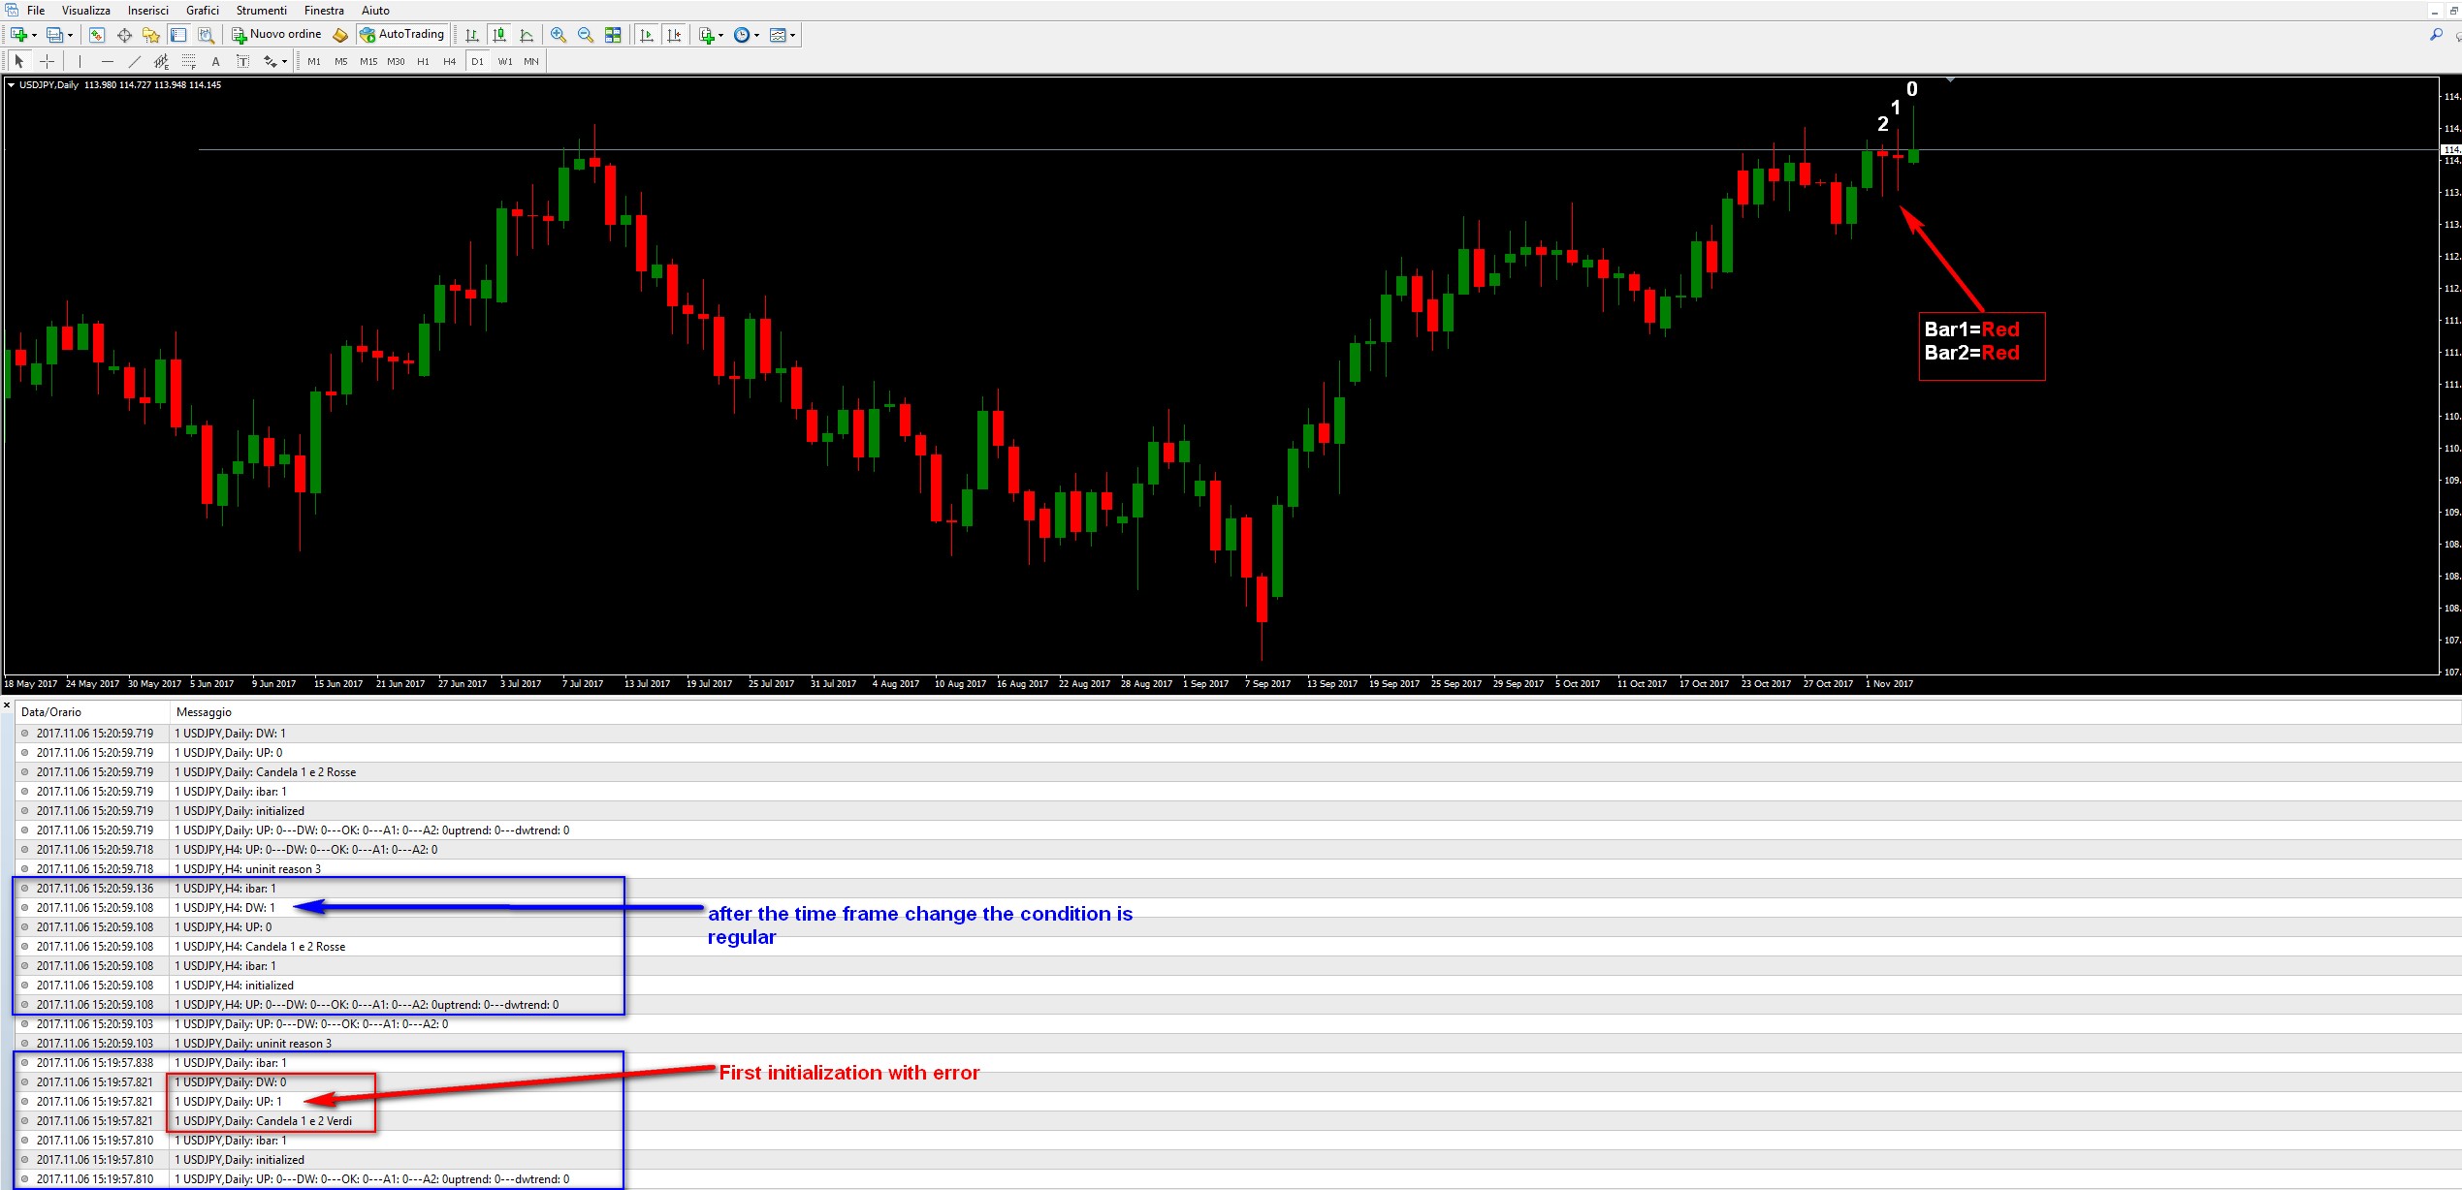Open the Grafici menu
The height and width of the screenshot is (1190, 2462).
point(203,11)
